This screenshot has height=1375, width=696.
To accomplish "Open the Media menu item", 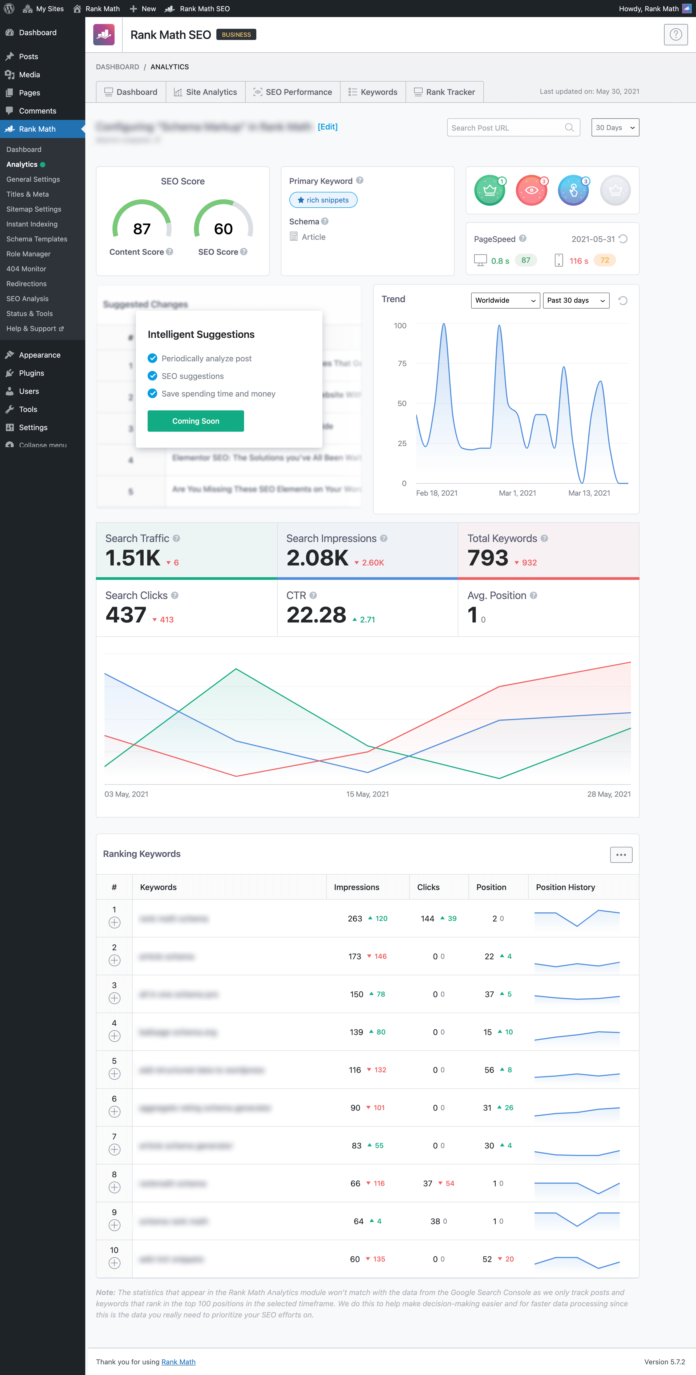I will click(x=29, y=75).
